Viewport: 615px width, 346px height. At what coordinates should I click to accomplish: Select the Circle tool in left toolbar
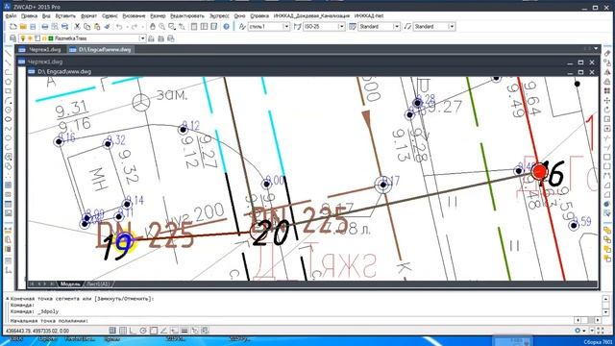9,110
